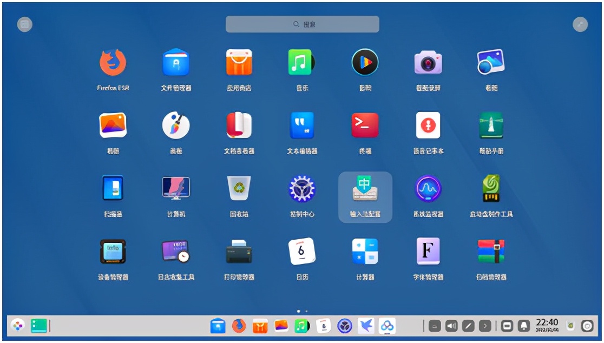Toggle the input method indicator in tray

click(x=468, y=326)
